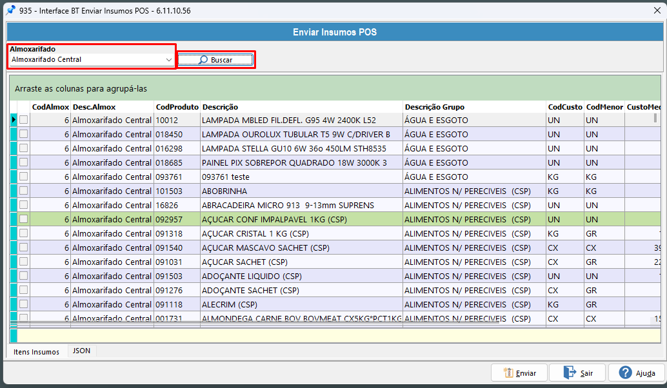Check the box for AÇUCAR CONF IMPALPAVEL row
The height and width of the screenshot is (388, 667).
point(23,219)
